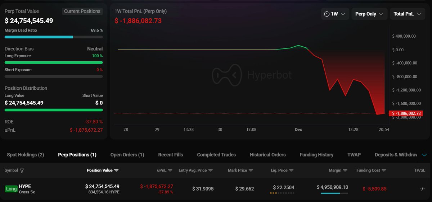Sort by Liq. Price icon
Image resolution: width=432 pixels, height=202 pixels.
click(x=291, y=170)
